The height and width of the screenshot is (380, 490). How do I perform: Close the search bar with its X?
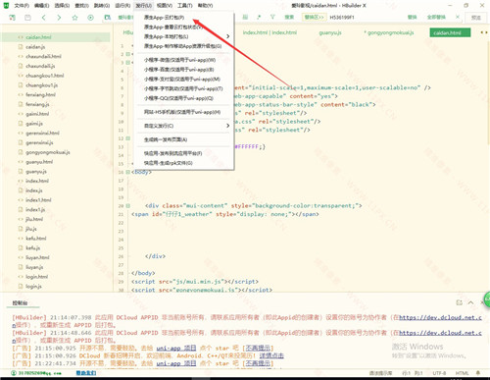click(458, 17)
